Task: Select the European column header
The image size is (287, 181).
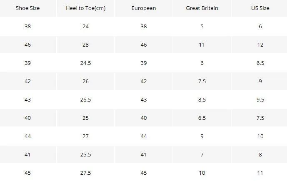Action: 144,8
